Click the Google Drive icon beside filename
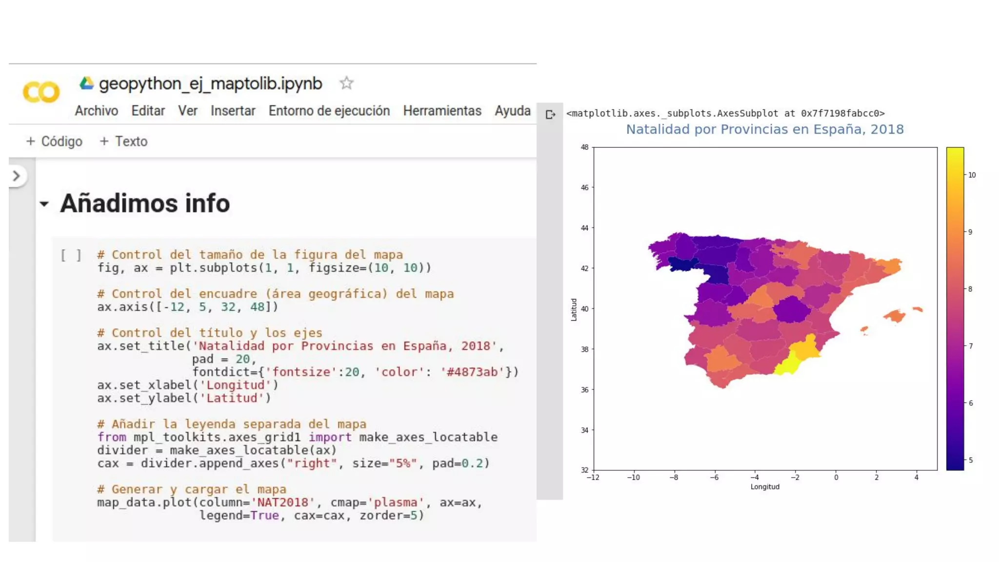Screen dimensions: 999x562 tap(87, 83)
